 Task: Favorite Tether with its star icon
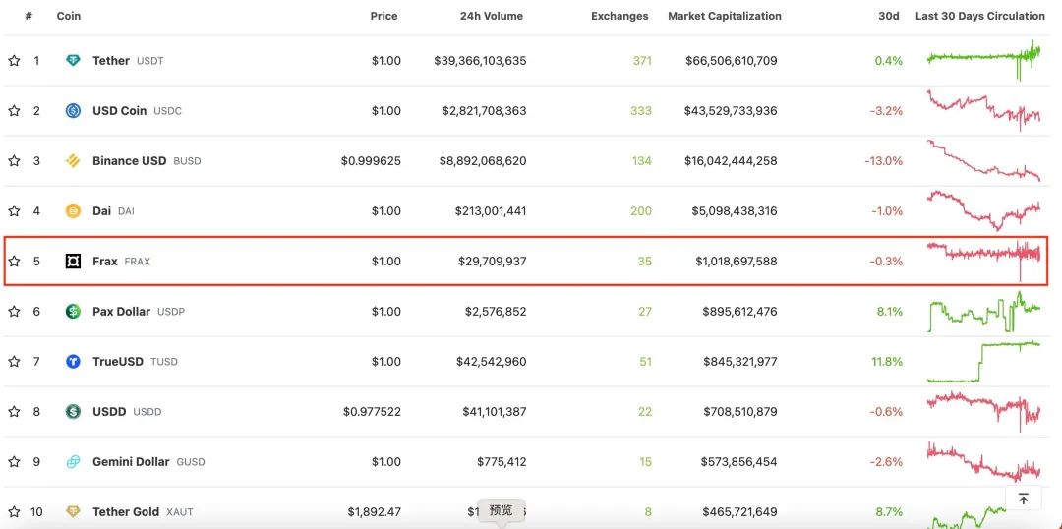(x=14, y=61)
